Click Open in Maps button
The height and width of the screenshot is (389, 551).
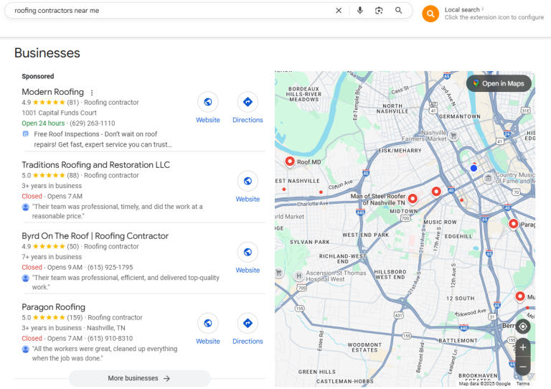pyautogui.click(x=499, y=83)
